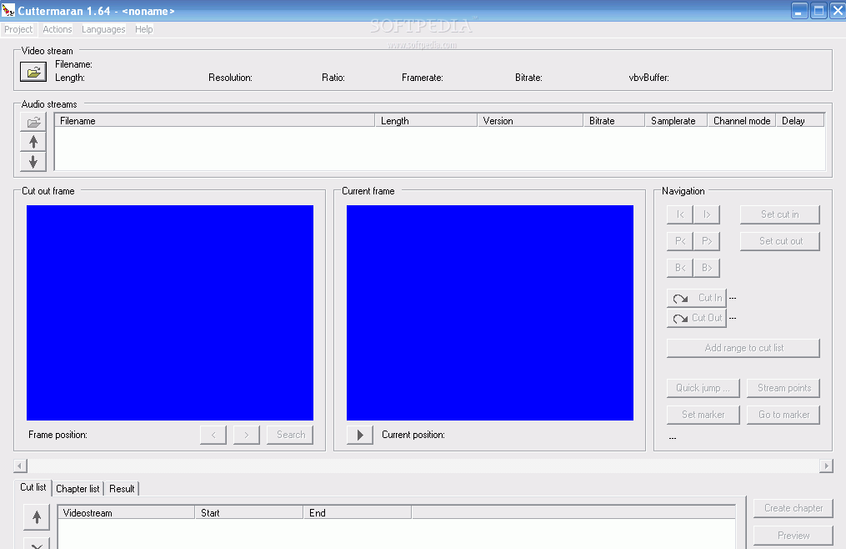Move cut list entry up
The height and width of the screenshot is (549, 846).
[36, 517]
